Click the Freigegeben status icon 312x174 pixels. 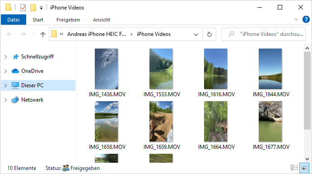pyautogui.click(x=65, y=168)
